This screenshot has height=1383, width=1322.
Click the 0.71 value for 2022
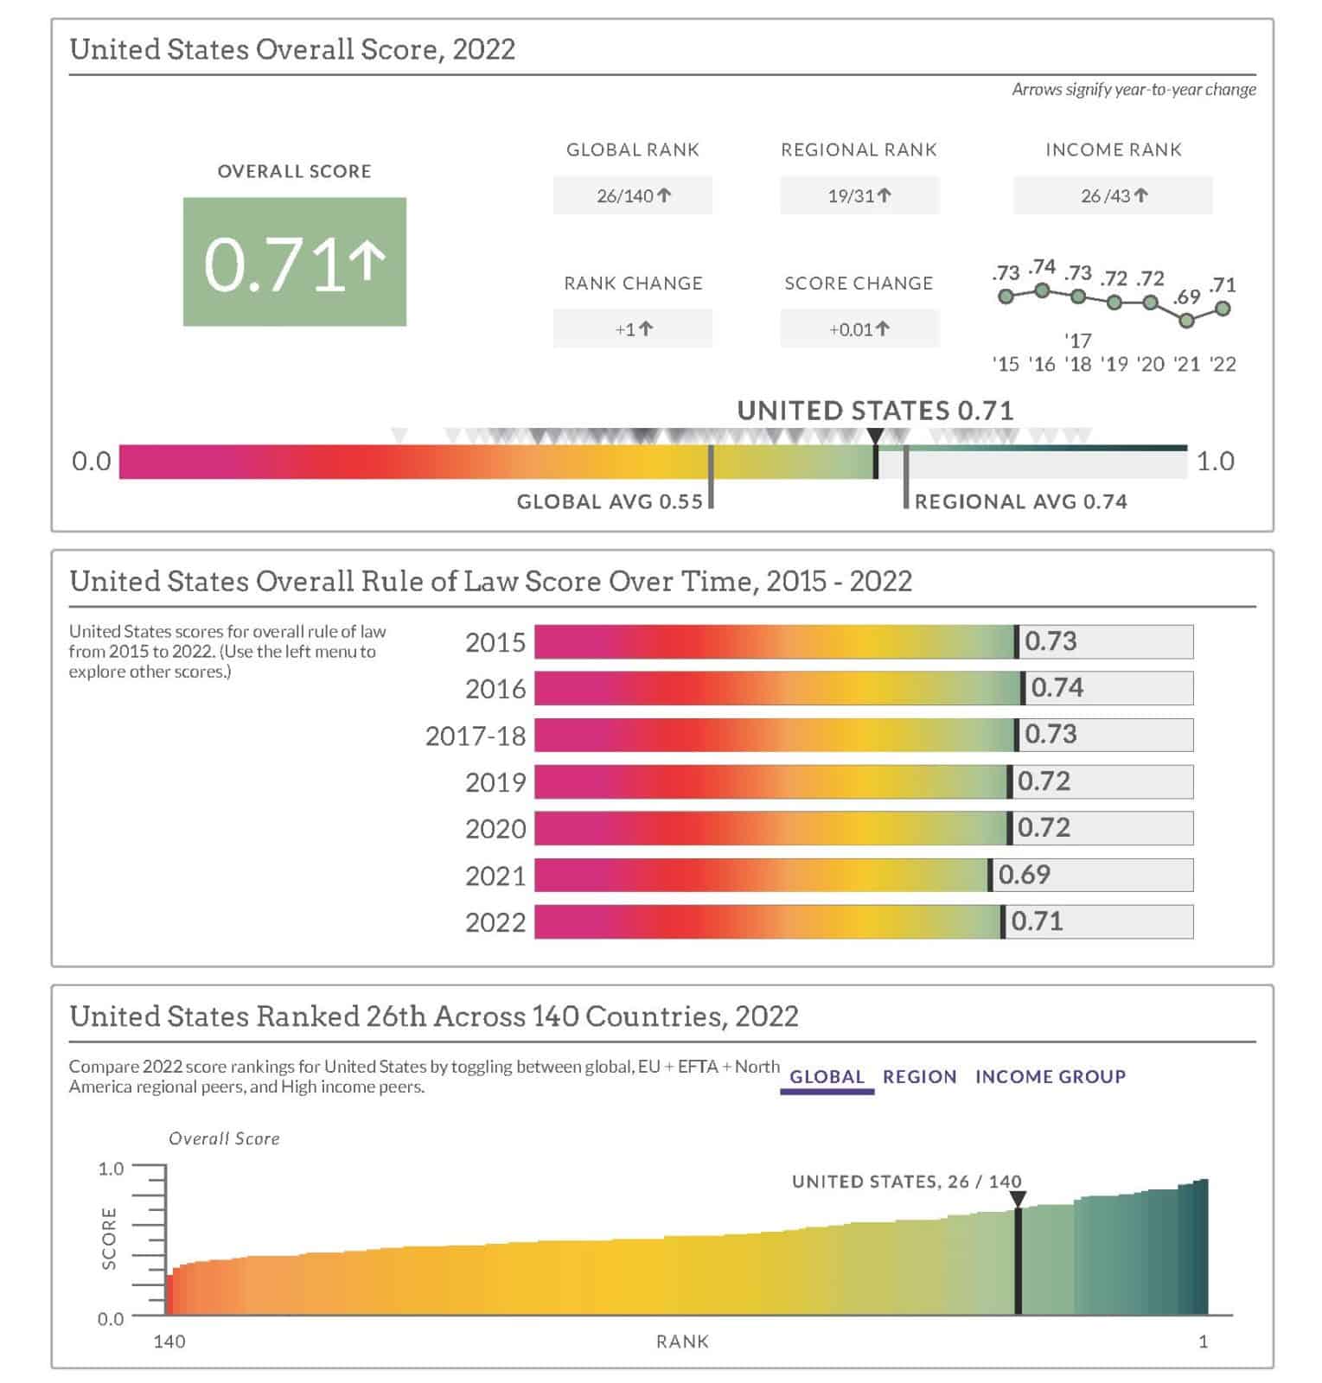1037,921
